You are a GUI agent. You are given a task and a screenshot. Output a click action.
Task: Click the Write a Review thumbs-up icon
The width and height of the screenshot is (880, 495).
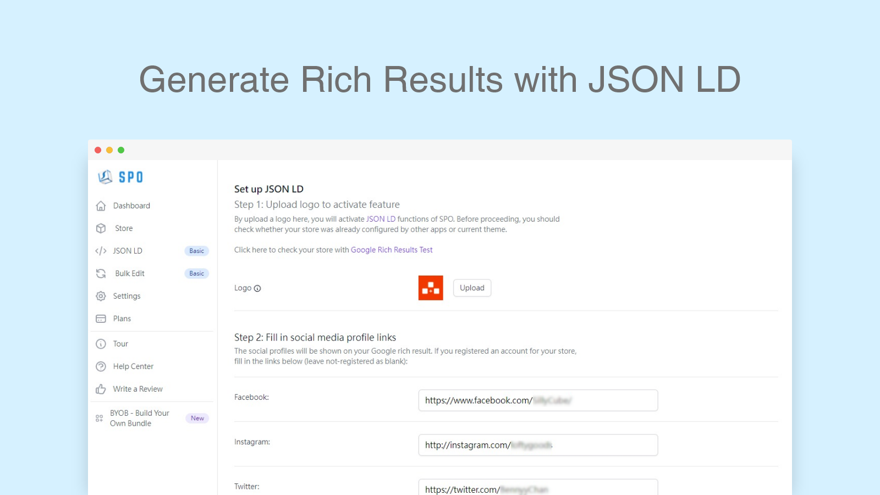point(101,389)
